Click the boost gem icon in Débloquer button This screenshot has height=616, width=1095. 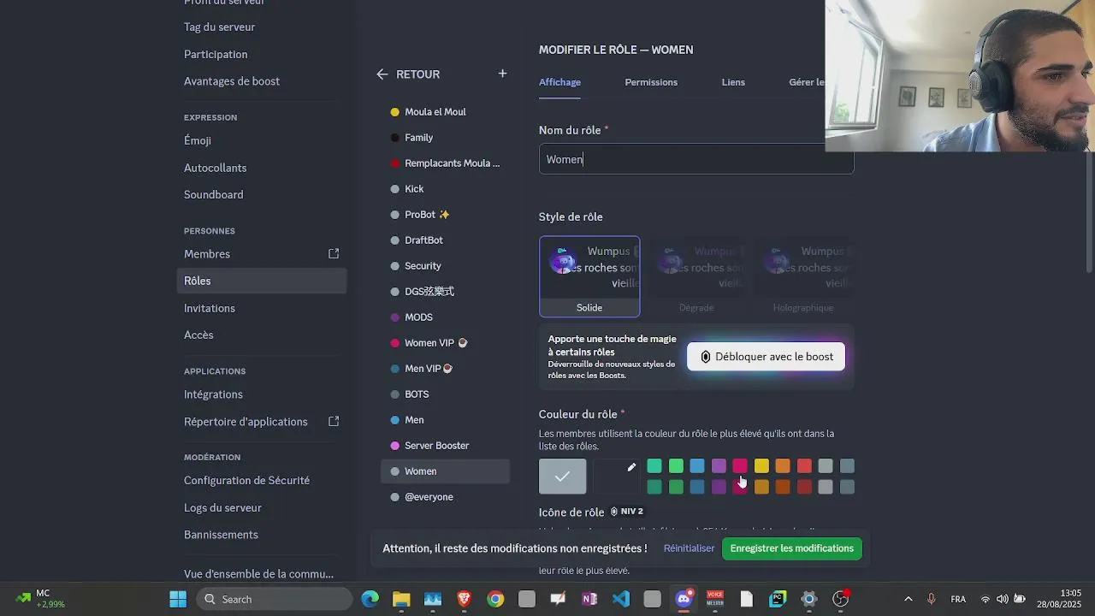(x=706, y=357)
